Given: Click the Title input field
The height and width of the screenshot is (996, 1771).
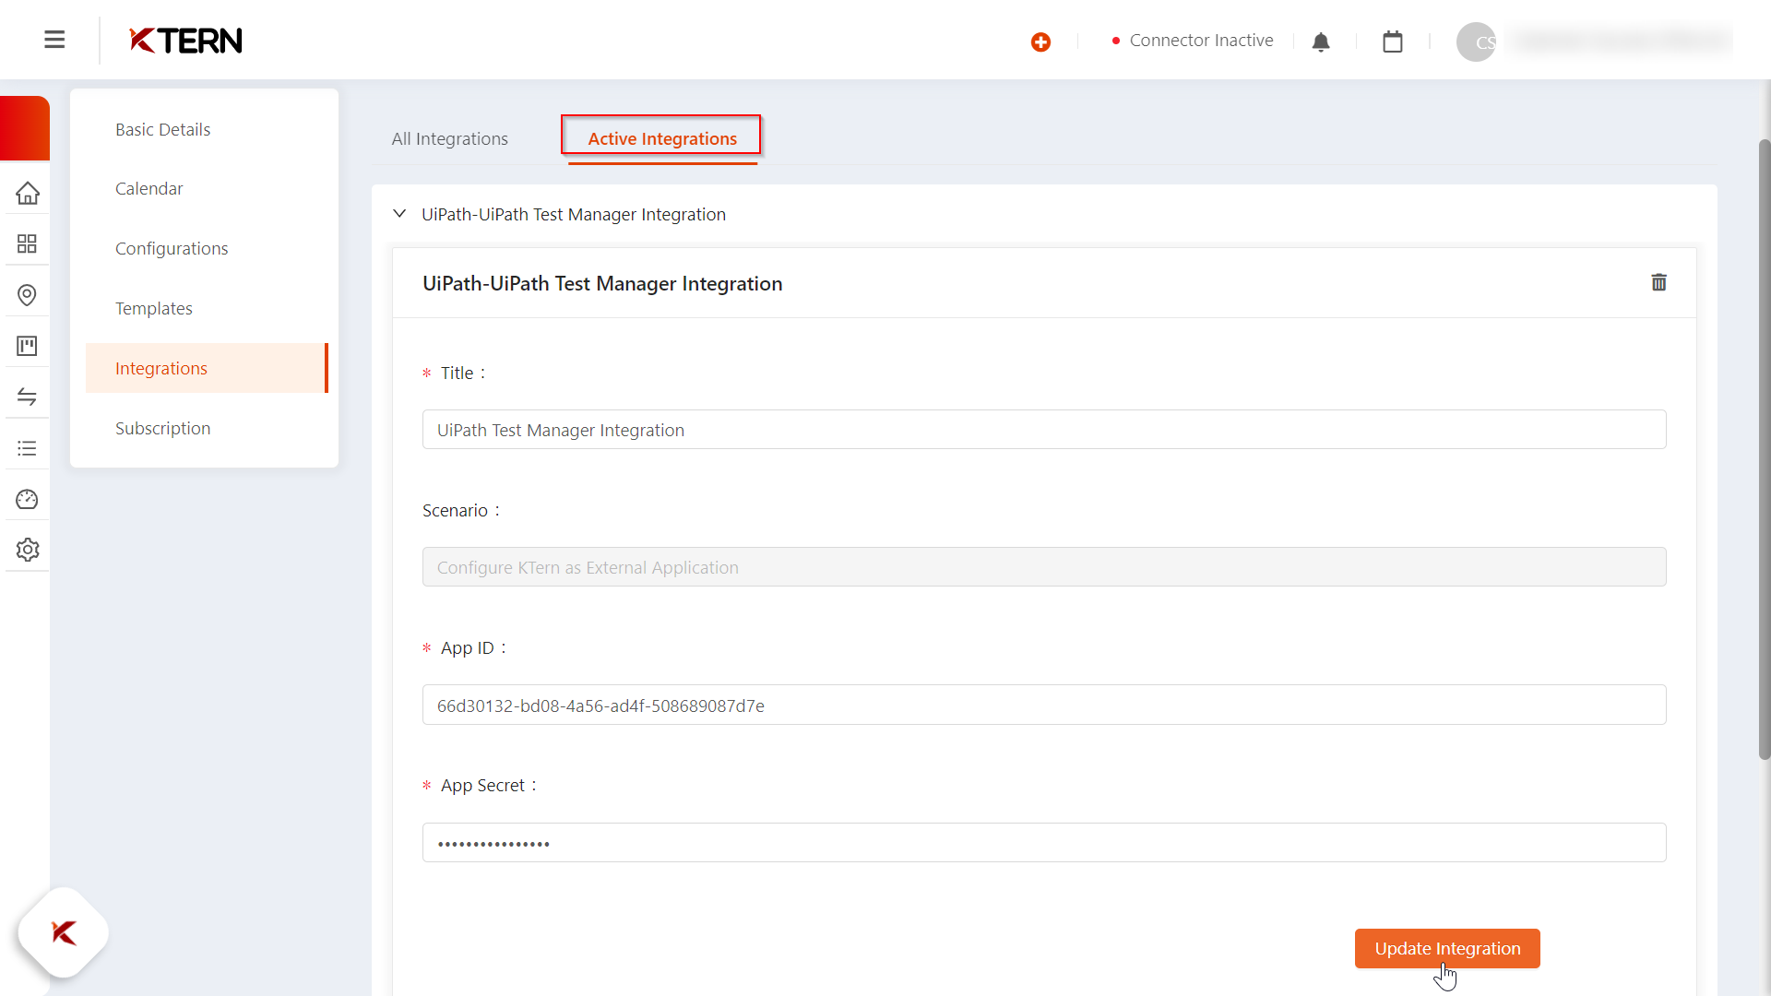Looking at the screenshot, I should pos(1044,430).
